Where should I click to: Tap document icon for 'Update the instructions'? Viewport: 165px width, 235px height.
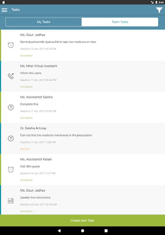pos(11,201)
